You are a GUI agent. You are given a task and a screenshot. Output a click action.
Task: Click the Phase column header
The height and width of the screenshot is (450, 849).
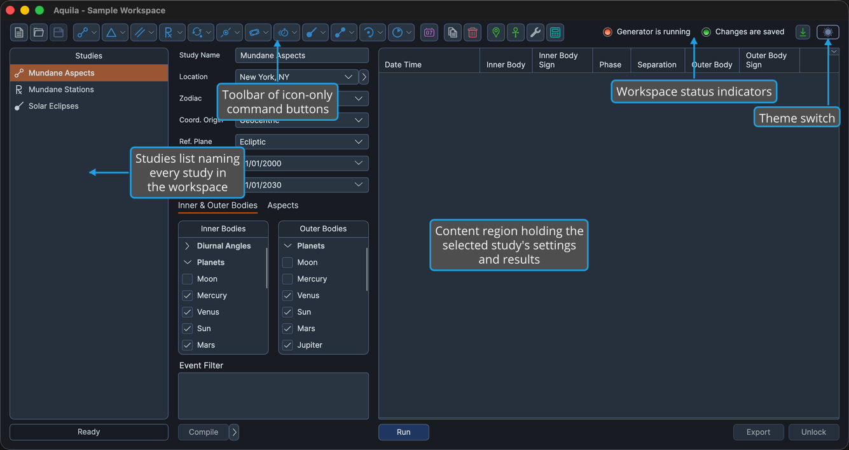[611, 60]
